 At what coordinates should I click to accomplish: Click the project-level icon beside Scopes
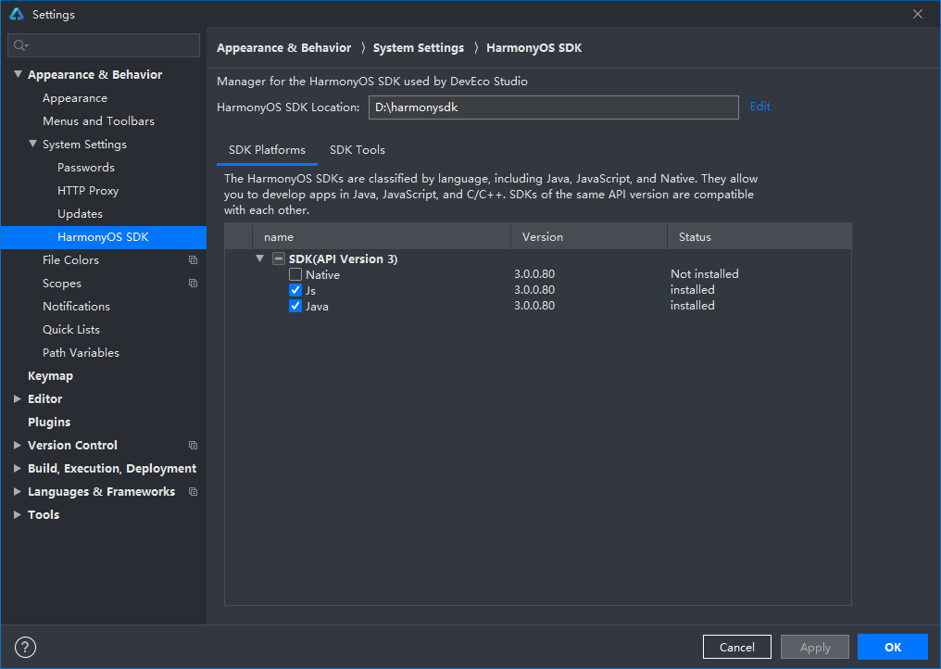[193, 283]
